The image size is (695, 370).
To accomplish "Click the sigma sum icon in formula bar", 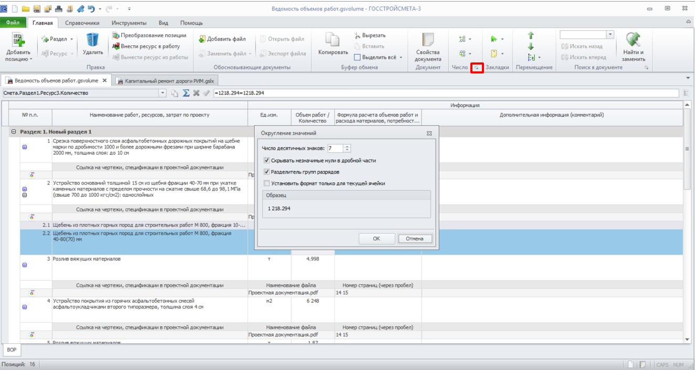I will click(186, 93).
